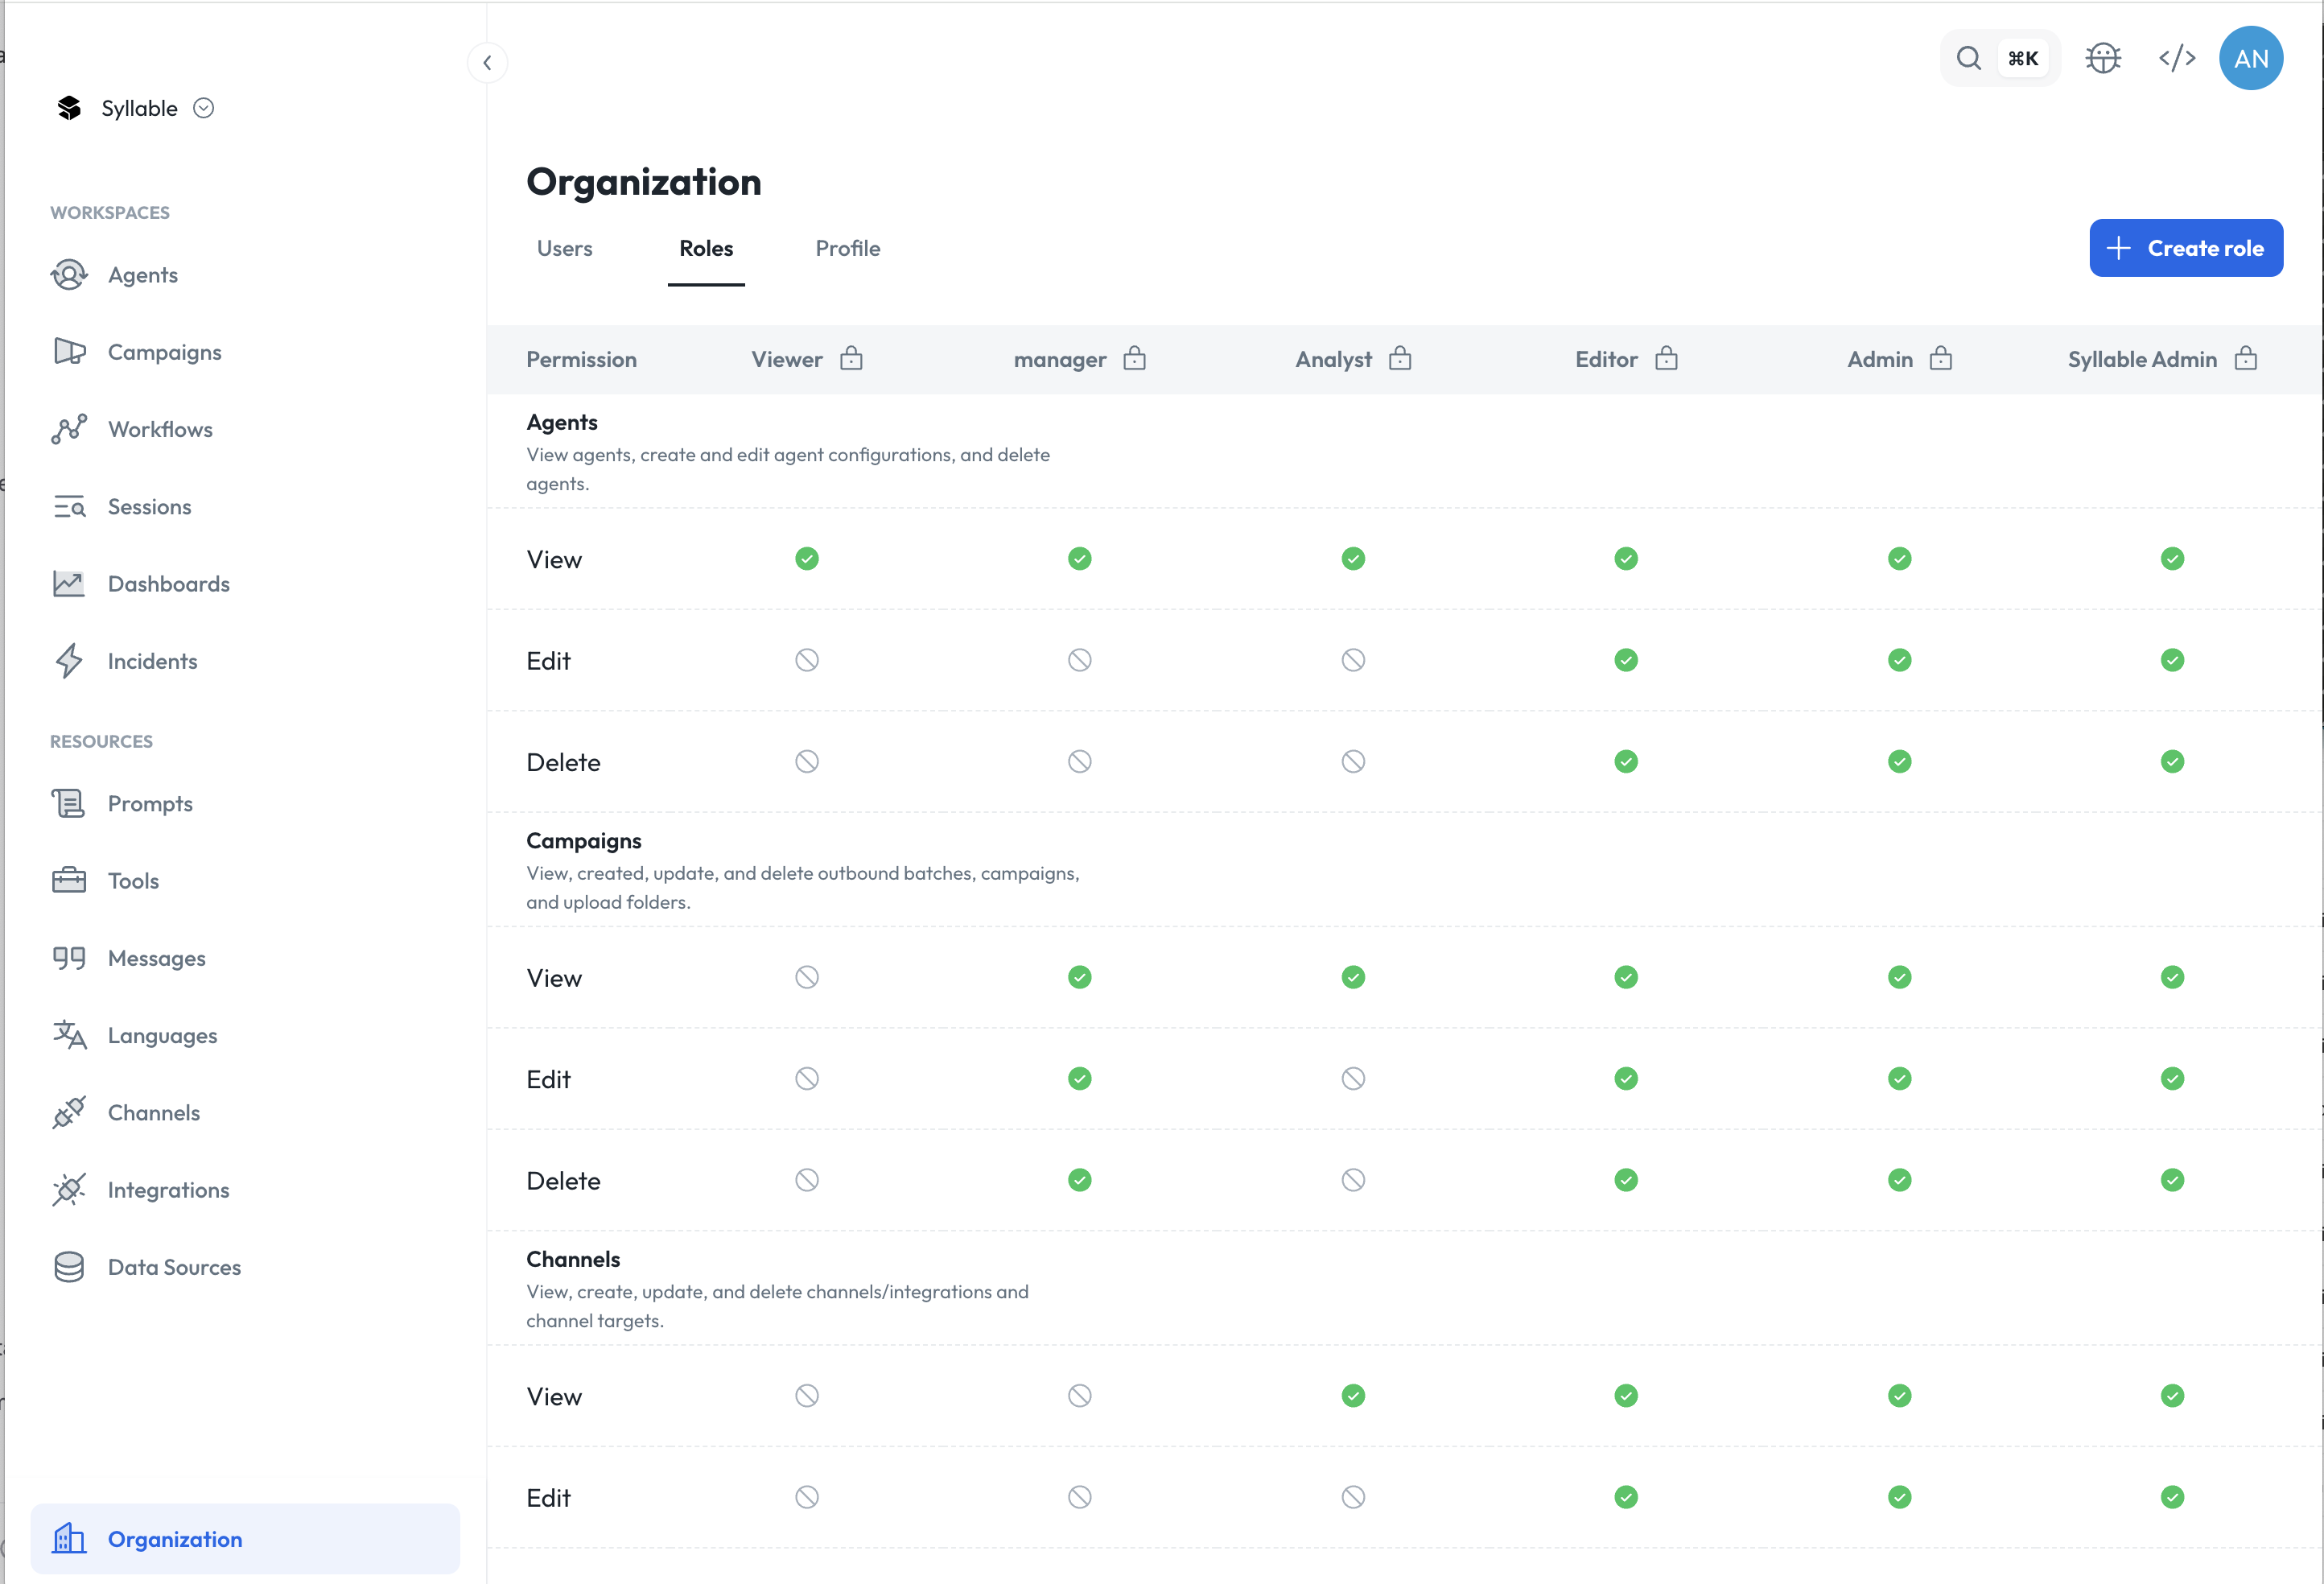Image resolution: width=2324 pixels, height=1584 pixels.
Task: Open the Incidents lightning icon
Action: (69, 661)
